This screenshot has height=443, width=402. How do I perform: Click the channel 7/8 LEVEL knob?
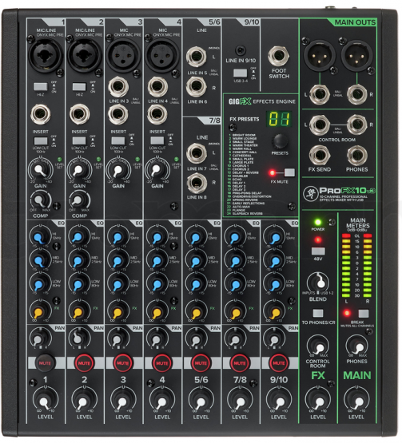coord(240,401)
